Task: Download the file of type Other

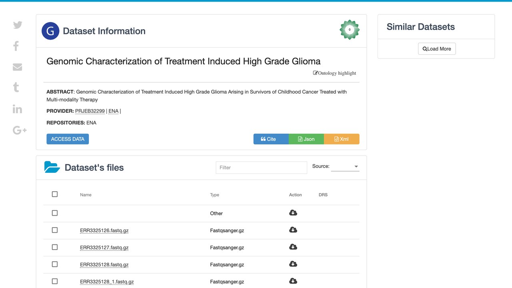Action: pos(293,213)
